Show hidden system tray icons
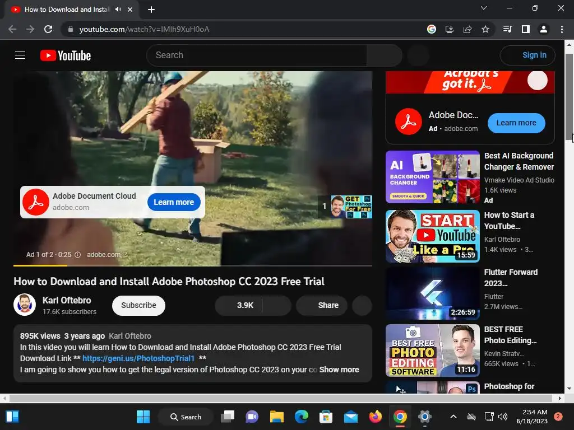The width and height of the screenshot is (574, 430). [453, 417]
